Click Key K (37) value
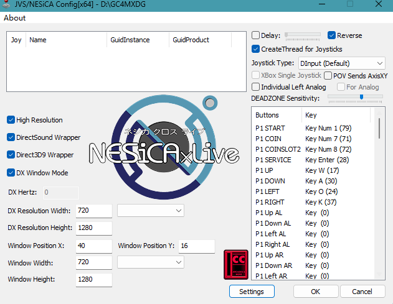The height and width of the screenshot is (304, 393). pyautogui.click(x=321, y=202)
